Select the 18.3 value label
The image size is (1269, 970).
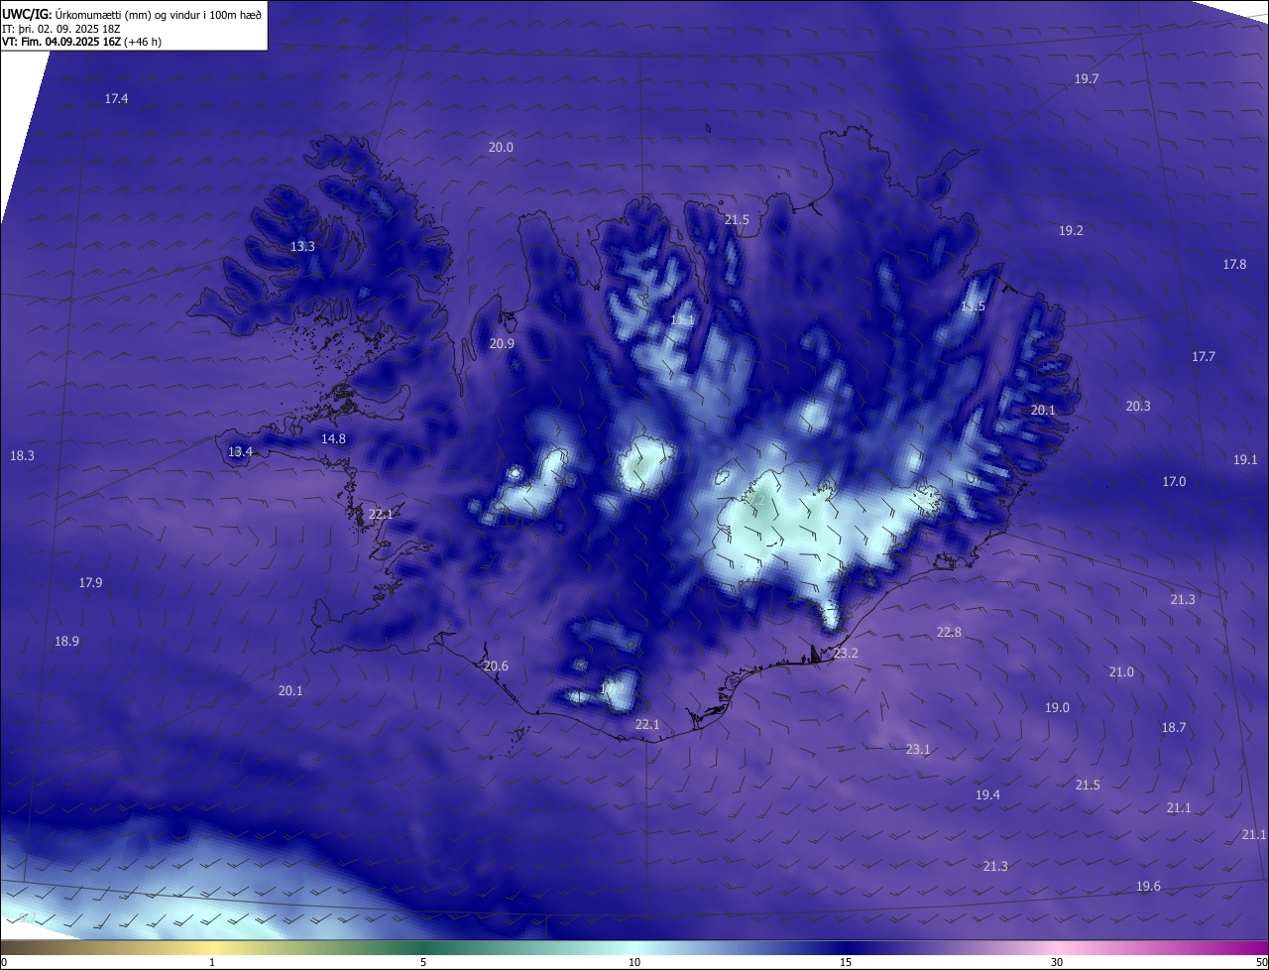point(22,455)
